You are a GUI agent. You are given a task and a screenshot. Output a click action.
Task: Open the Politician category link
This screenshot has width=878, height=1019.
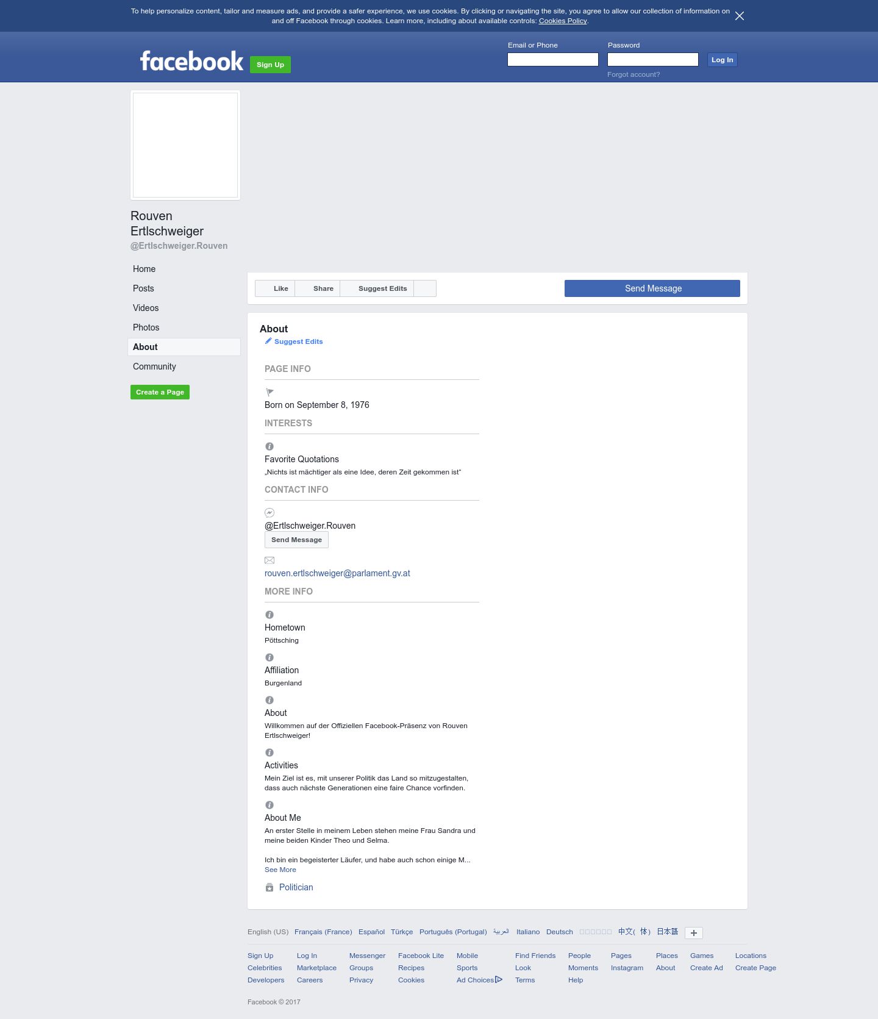point(296,887)
